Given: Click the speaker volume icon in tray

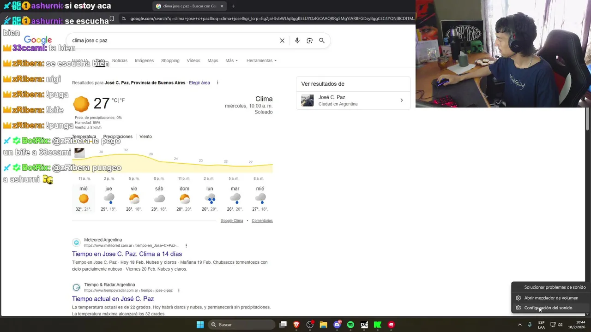Looking at the screenshot, I should [561, 325].
